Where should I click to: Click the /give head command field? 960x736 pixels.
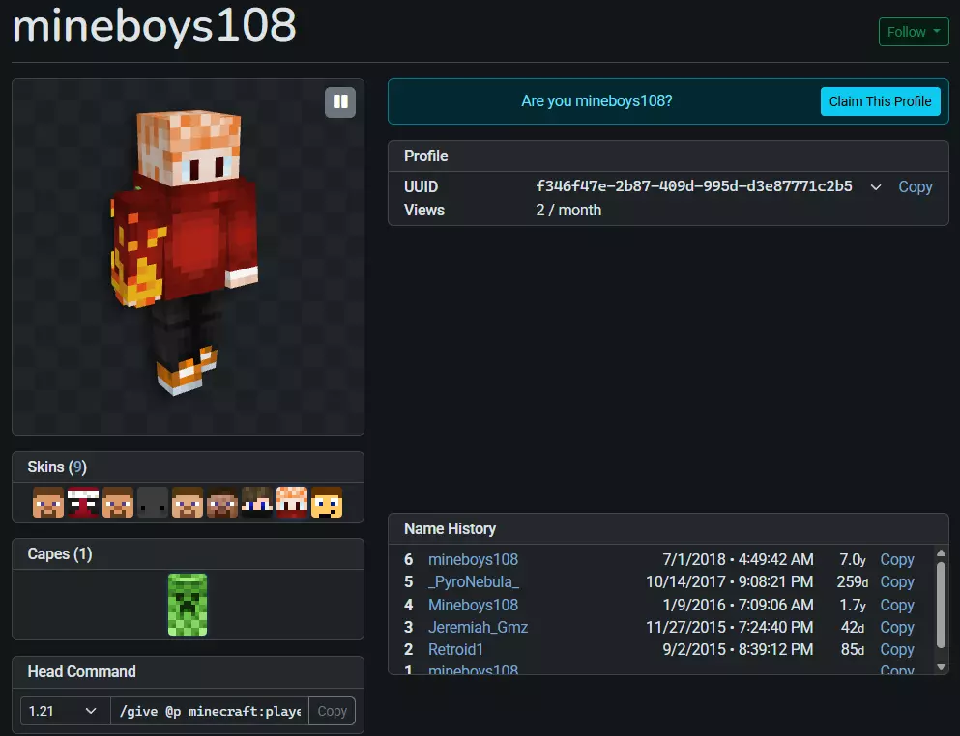coord(210,711)
